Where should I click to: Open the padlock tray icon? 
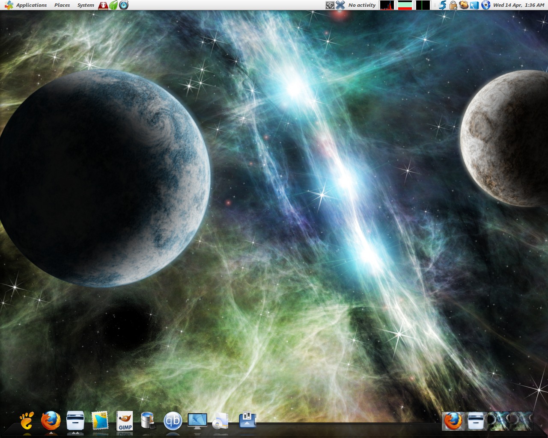click(453, 5)
